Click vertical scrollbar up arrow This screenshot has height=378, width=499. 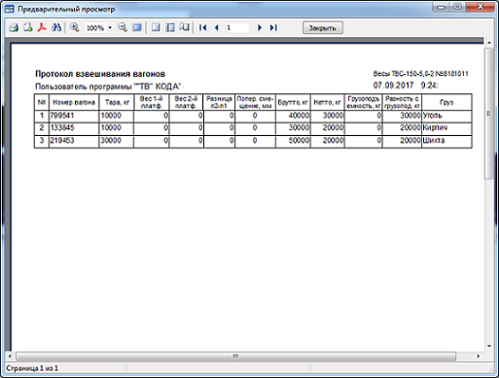point(489,42)
